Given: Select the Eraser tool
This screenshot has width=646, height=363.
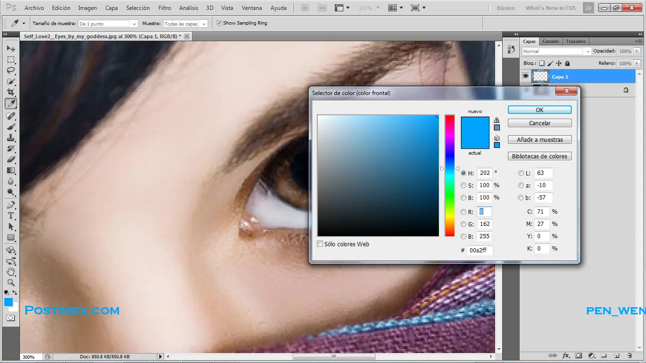Looking at the screenshot, I should pos(11,159).
